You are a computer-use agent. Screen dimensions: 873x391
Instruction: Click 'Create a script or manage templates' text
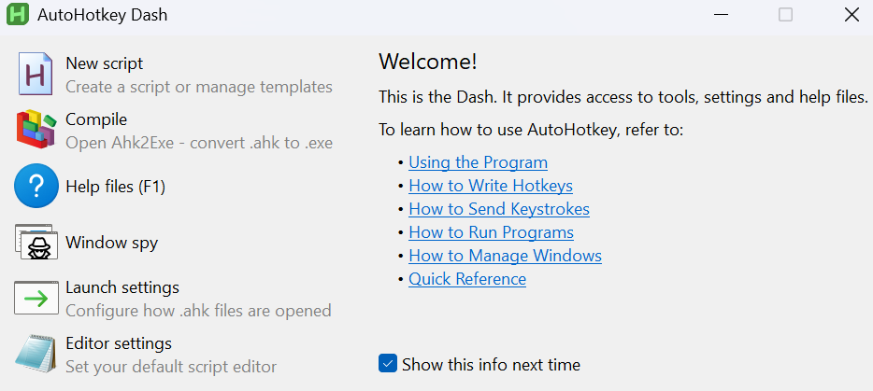[199, 87]
